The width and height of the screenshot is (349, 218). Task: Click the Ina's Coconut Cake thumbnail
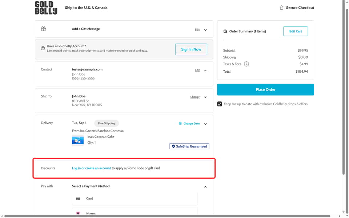point(78,140)
